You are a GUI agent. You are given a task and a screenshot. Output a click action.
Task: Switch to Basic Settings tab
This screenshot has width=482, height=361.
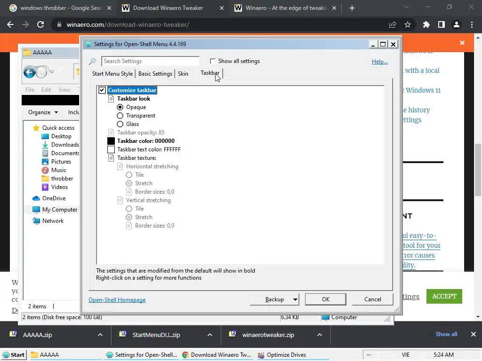(x=155, y=74)
